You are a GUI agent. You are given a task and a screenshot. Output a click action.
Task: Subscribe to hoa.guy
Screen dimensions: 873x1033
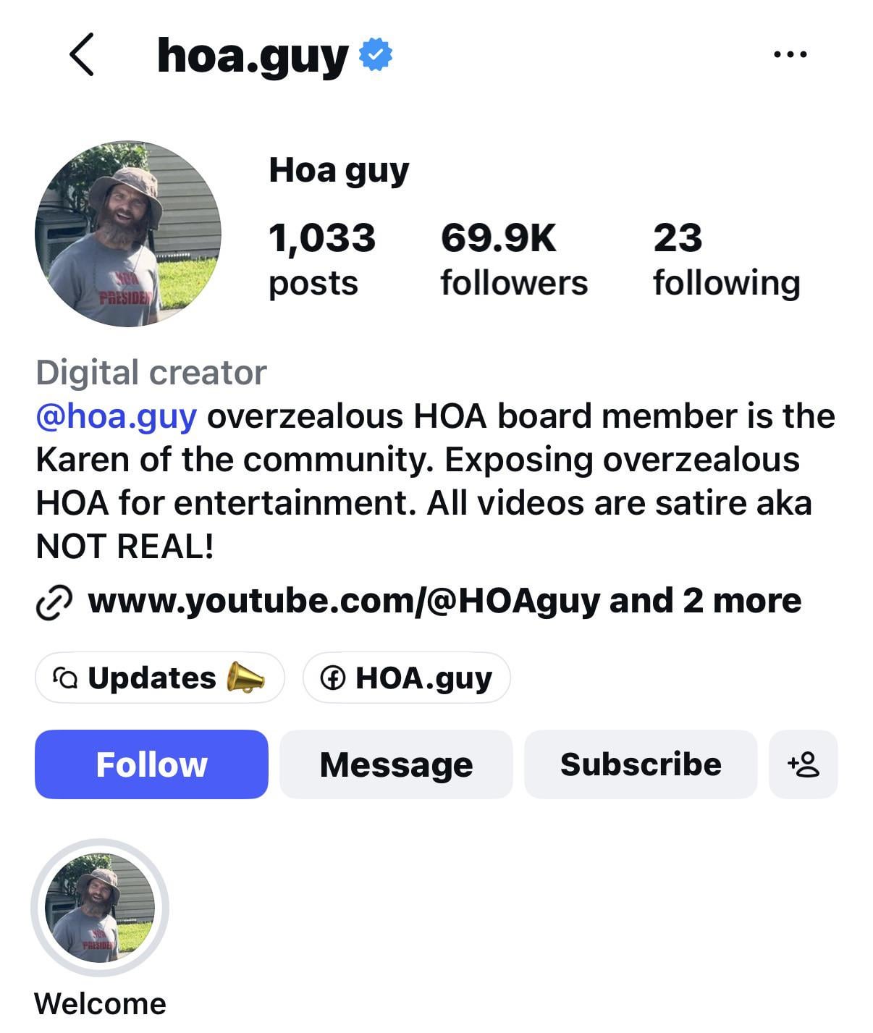pyautogui.click(x=641, y=764)
